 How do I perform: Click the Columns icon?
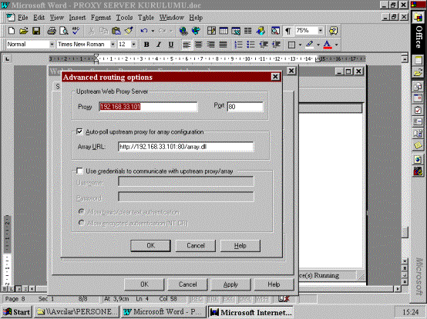(248, 31)
